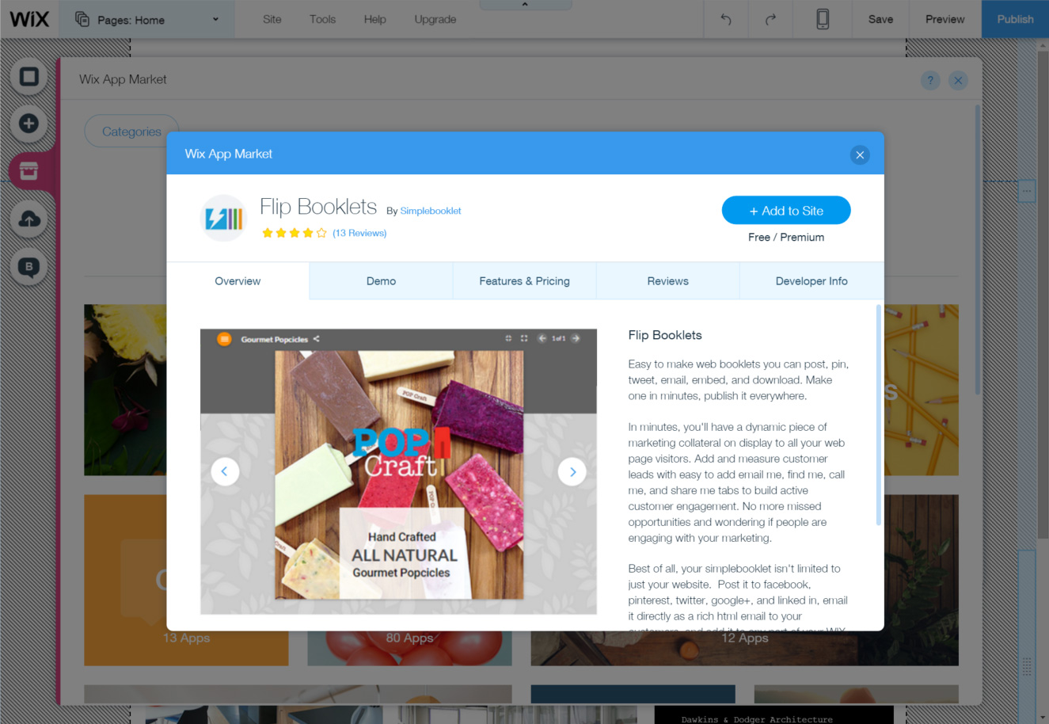The height and width of the screenshot is (724, 1049).
Task: Switch to the Developer Info tab
Action: coord(811,281)
